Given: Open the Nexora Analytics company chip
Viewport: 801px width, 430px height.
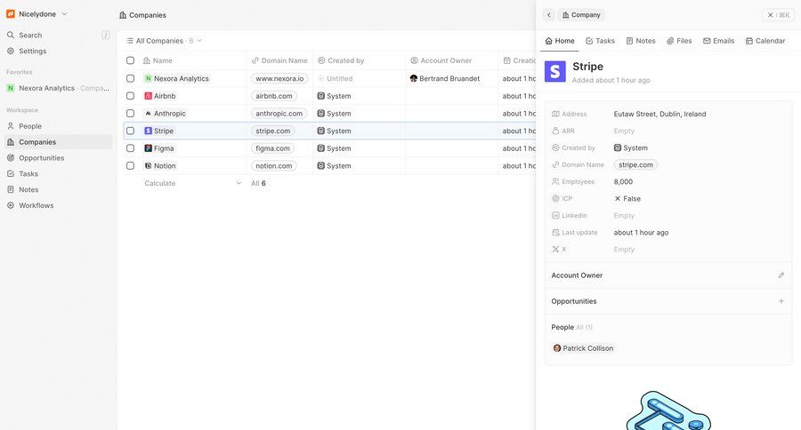Looking at the screenshot, I should tap(177, 78).
